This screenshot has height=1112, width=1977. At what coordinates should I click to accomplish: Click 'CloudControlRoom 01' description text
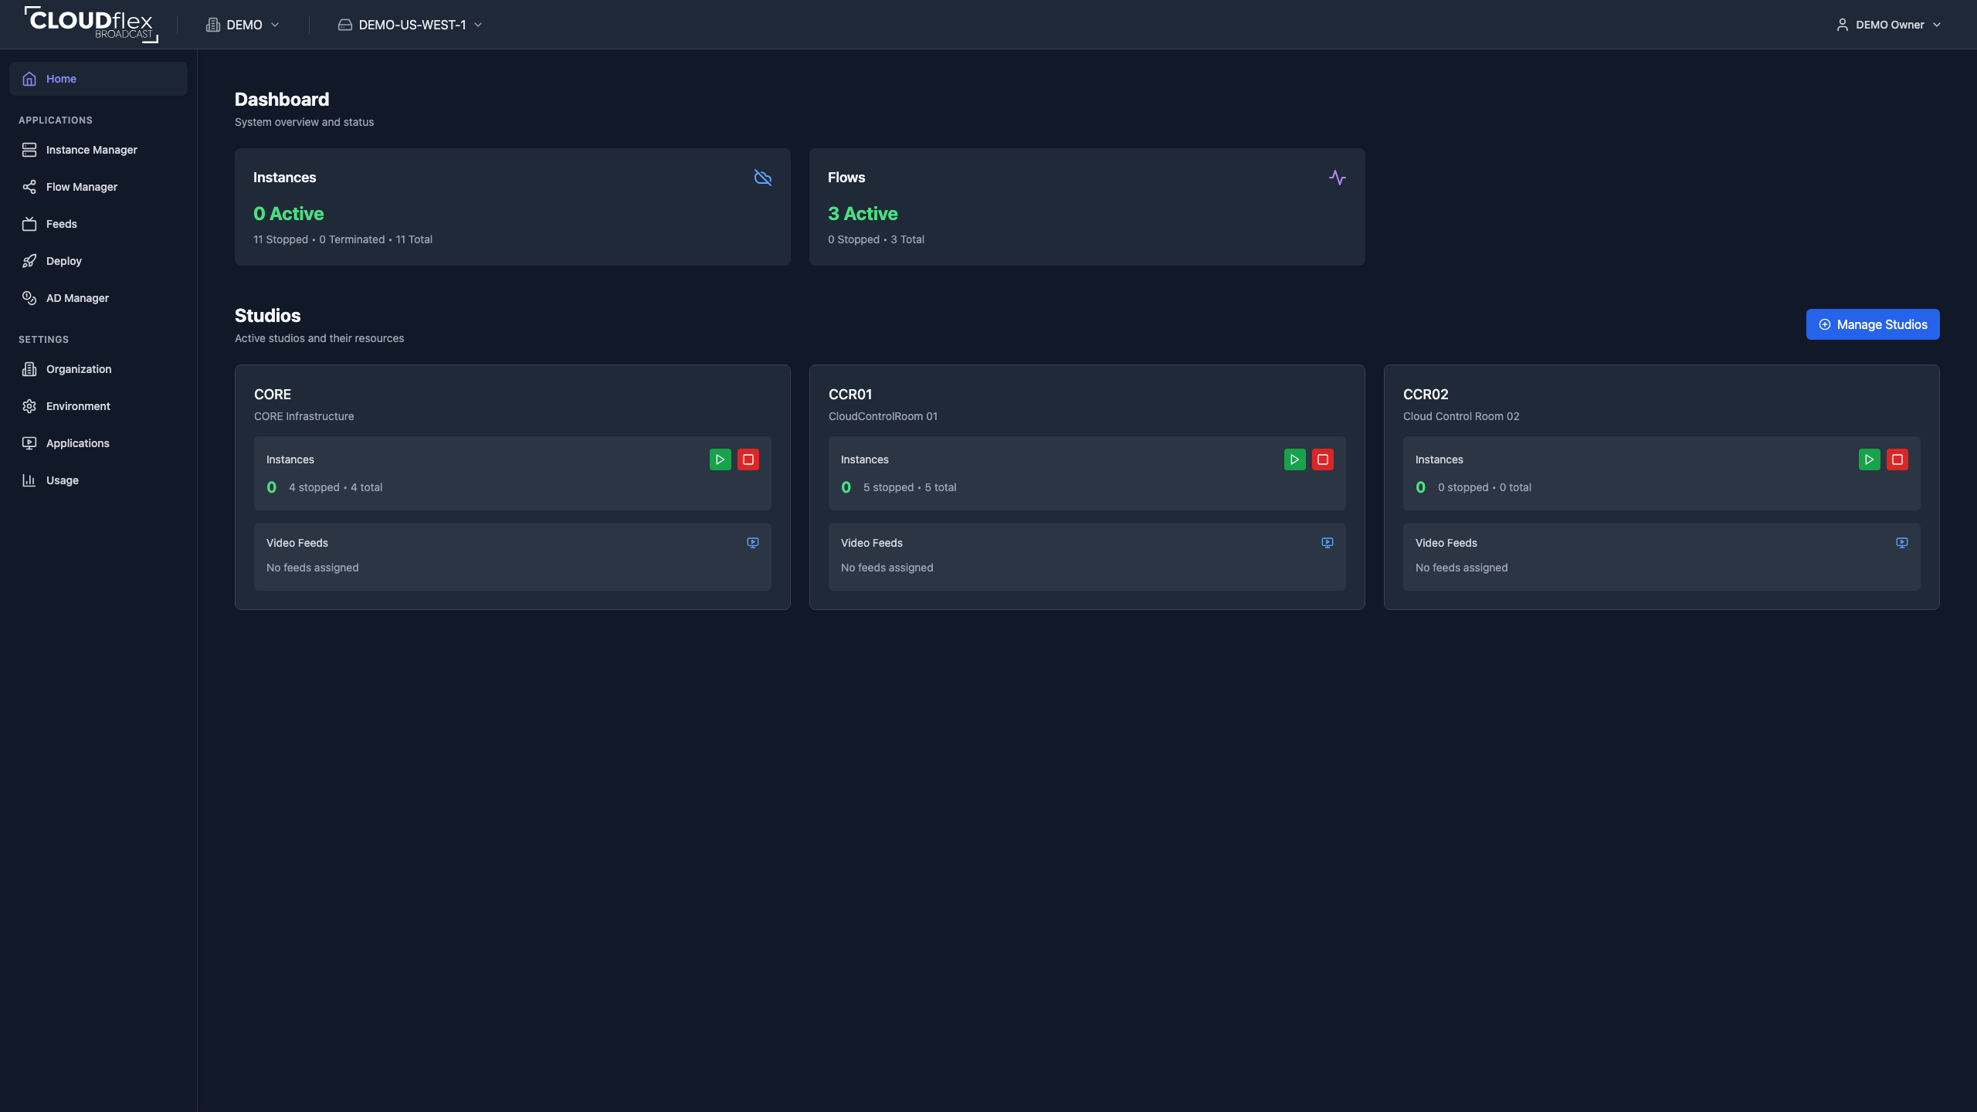coord(883,416)
